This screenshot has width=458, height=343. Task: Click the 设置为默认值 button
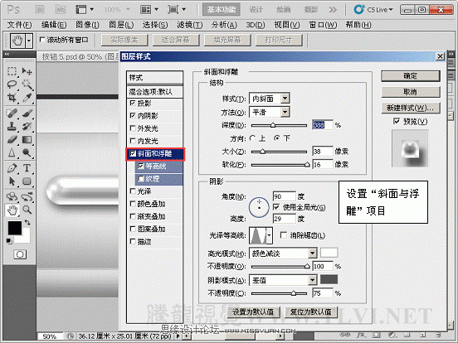(x=253, y=312)
